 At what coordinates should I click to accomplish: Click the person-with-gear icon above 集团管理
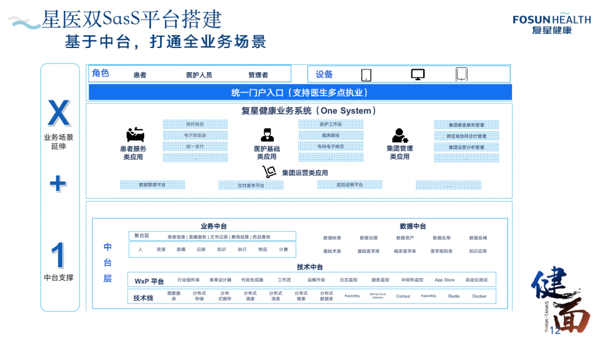tap(400, 135)
